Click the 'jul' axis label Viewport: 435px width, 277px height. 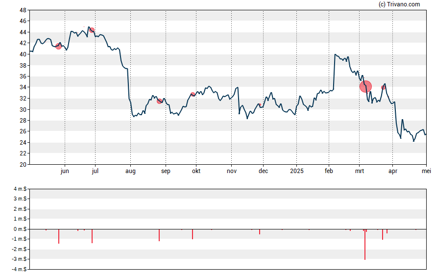point(95,171)
